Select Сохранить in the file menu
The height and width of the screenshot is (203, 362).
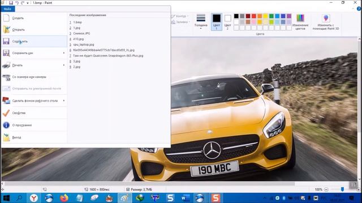(x=34, y=41)
